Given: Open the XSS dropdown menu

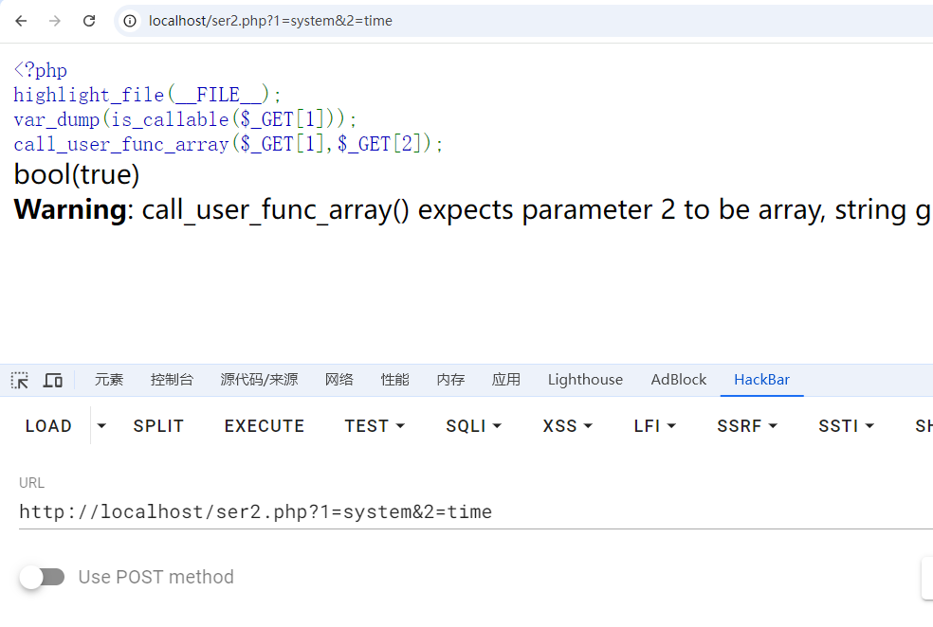Looking at the screenshot, I should coord(567,426).
